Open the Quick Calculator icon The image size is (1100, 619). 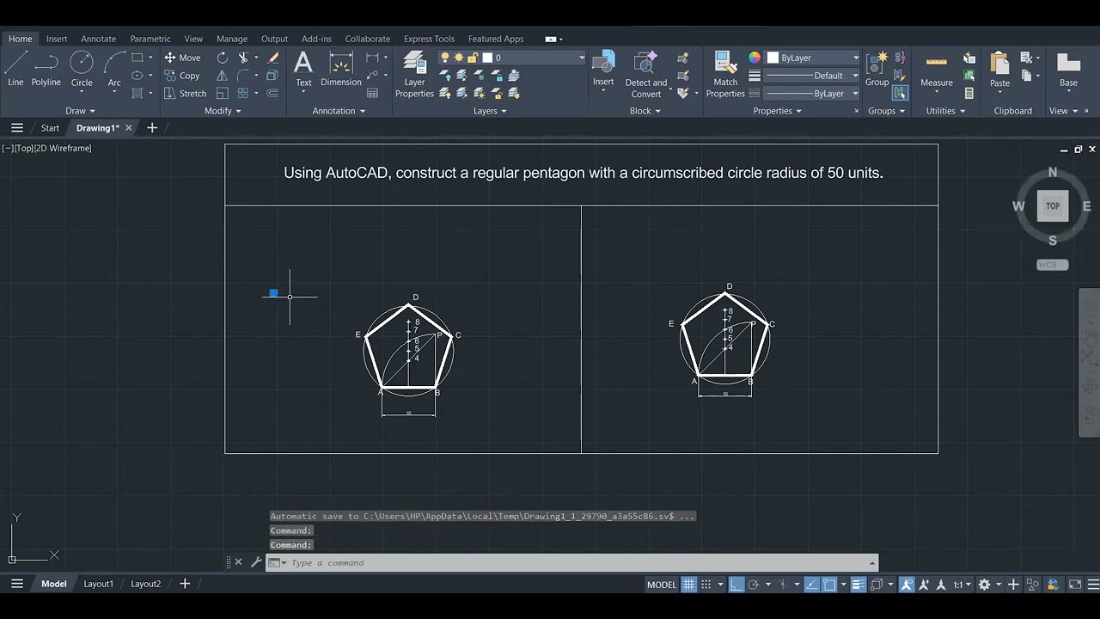[969, 94]
